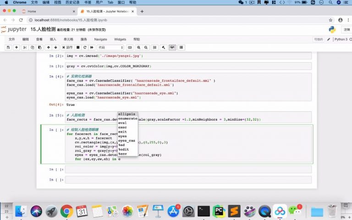Viewport: 352px width, 220px height.
Task: Click the empty code cell below the active cell
Action: click(x=188, y=169)
